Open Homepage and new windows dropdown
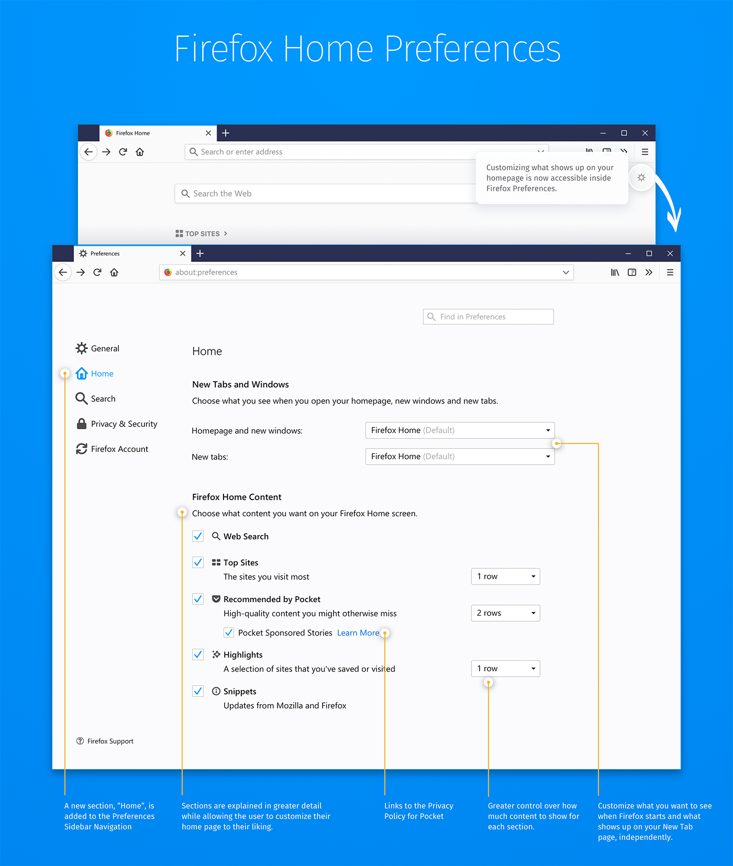The width and height of the screenshot is (733, 866). tap(460, 430)
